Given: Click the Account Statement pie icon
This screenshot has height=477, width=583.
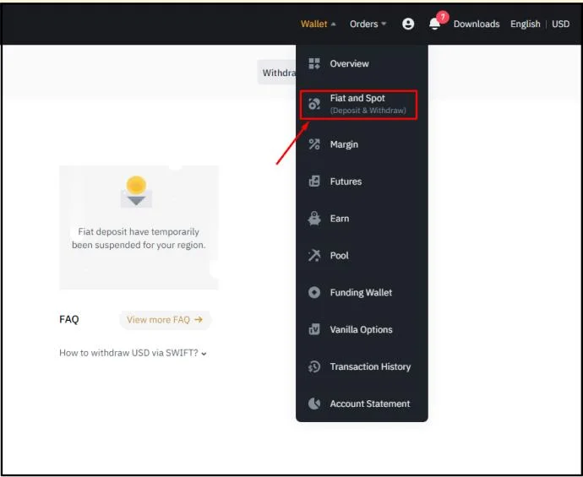Looking at the screenshot, I should coord(314,404).
